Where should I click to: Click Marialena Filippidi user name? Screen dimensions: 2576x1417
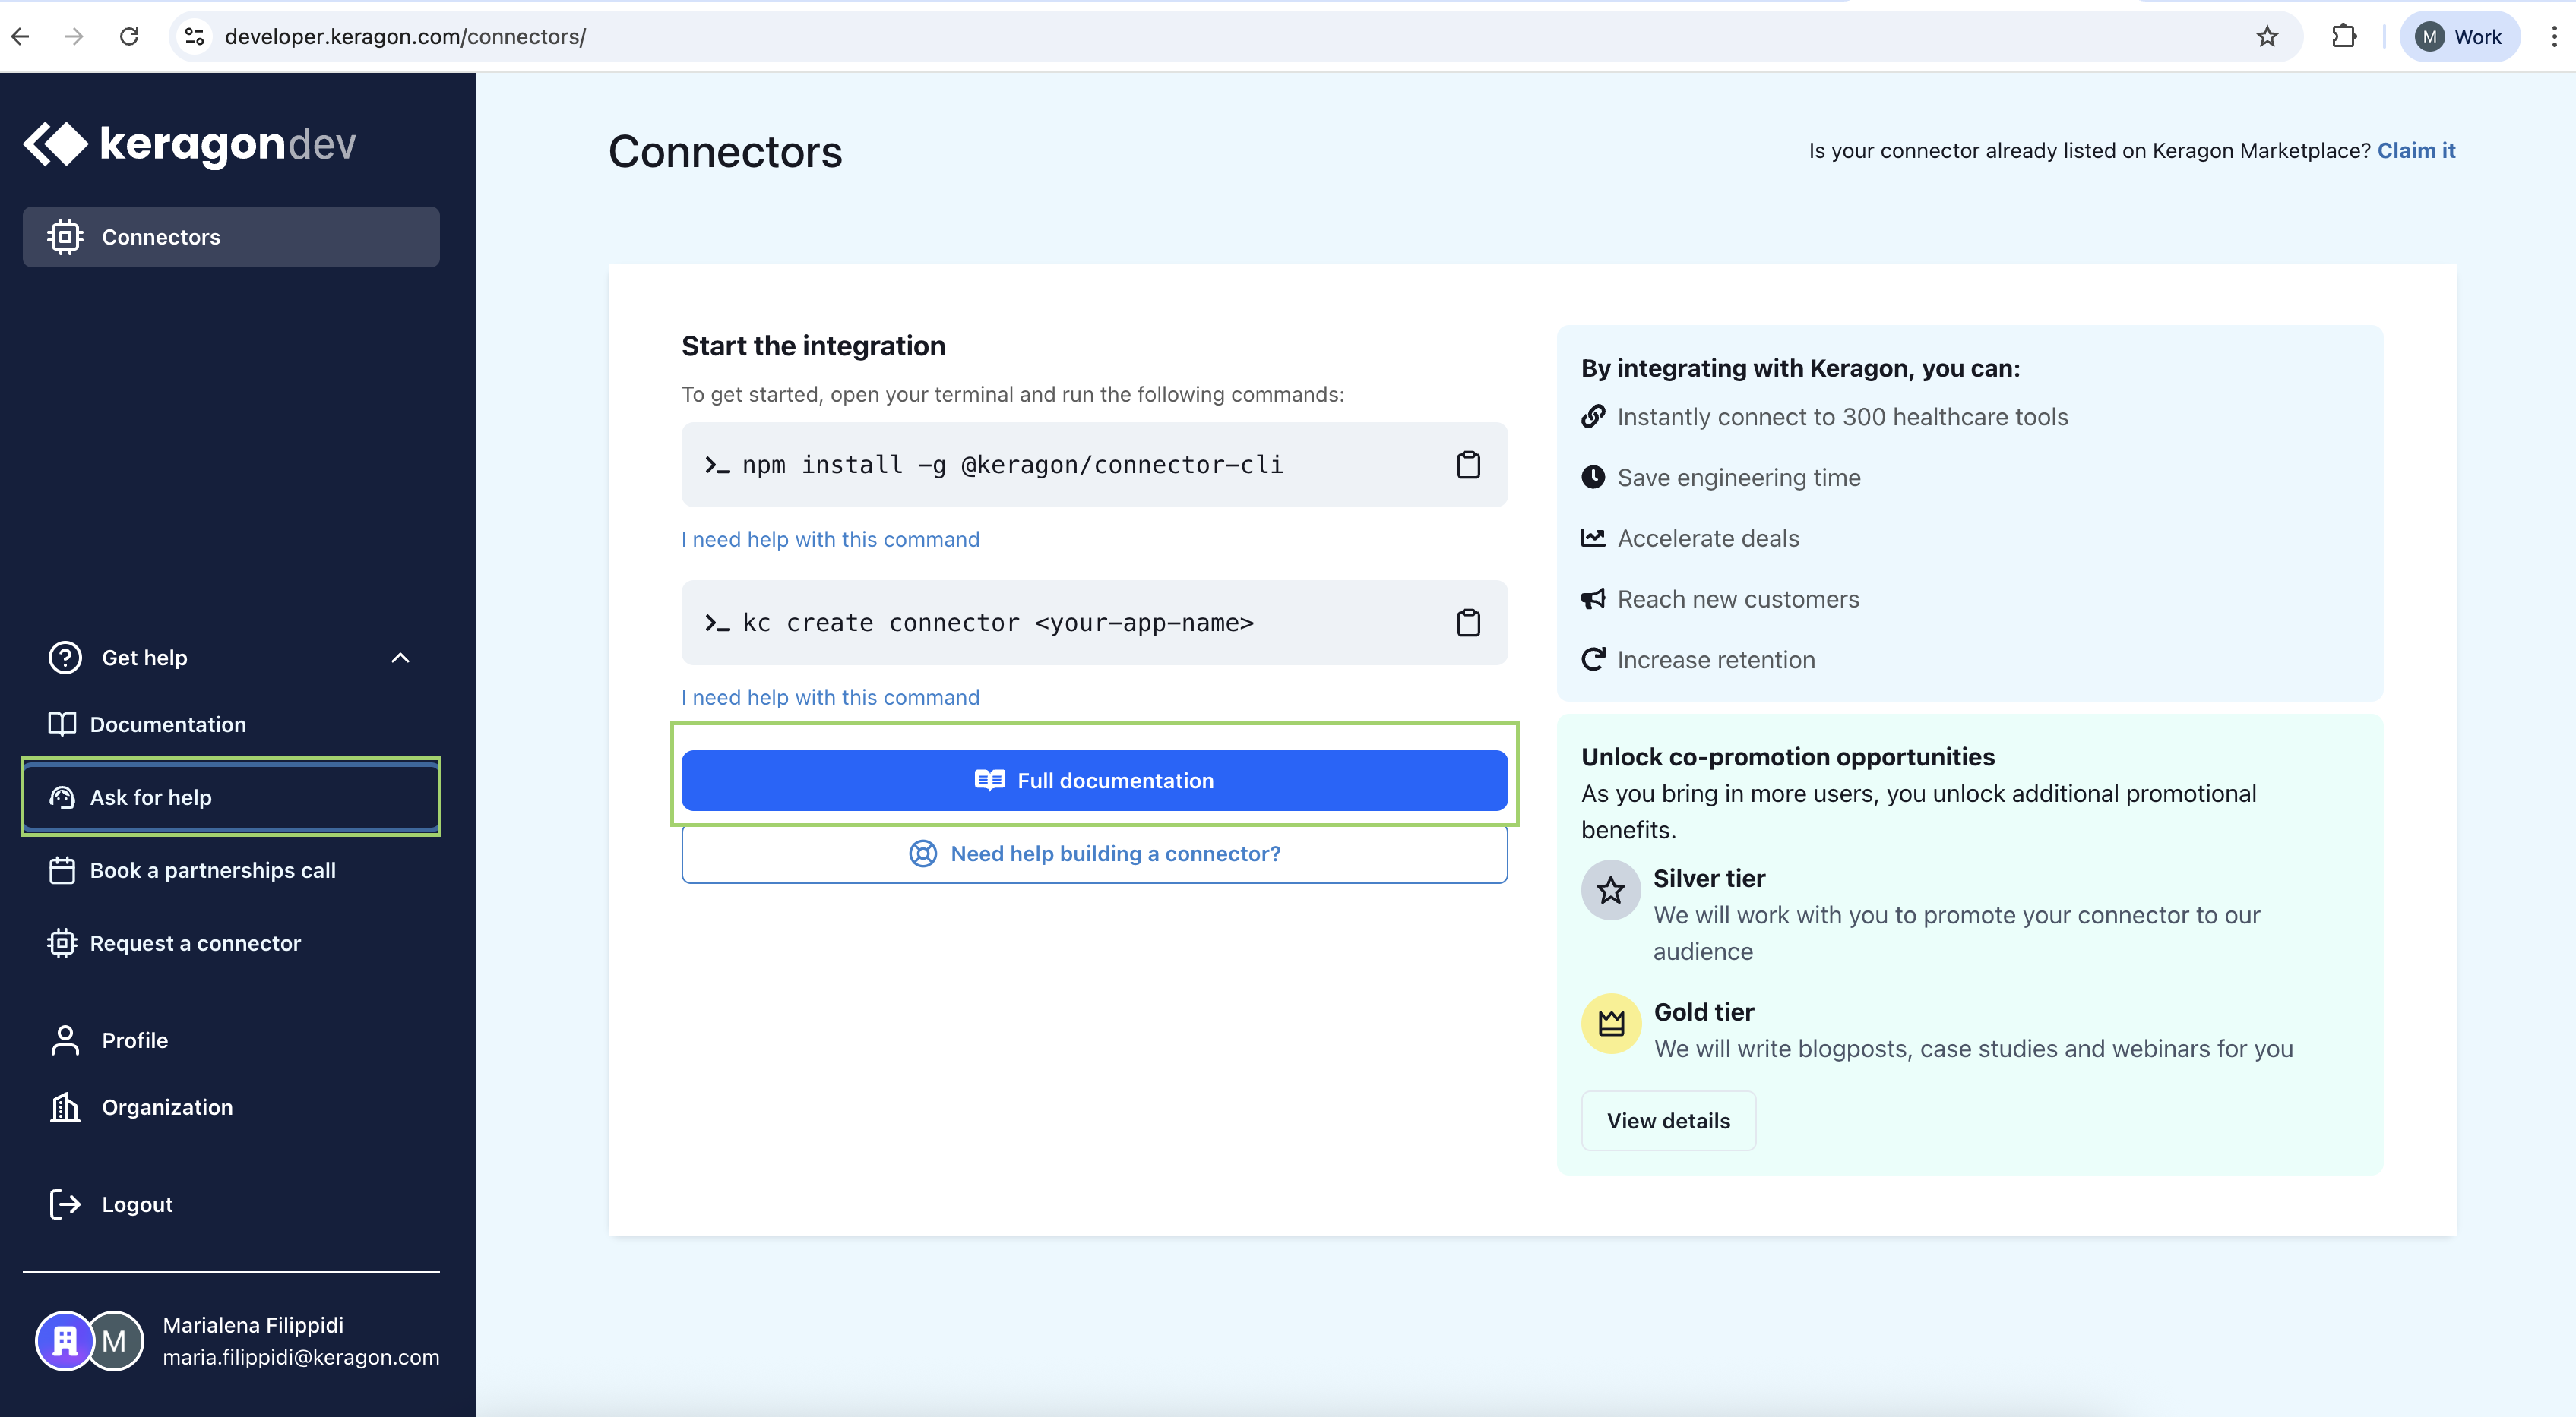[x=253, y=1325]
